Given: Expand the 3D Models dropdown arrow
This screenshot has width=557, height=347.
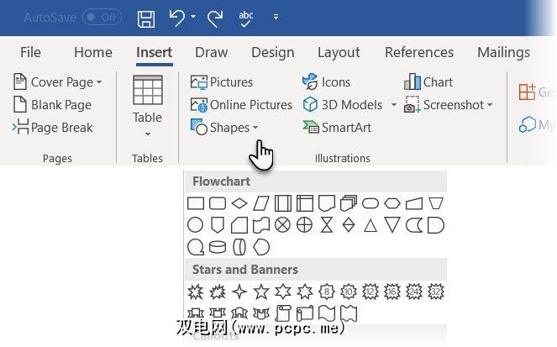Looking at the screenshot, I should [393, 105].
